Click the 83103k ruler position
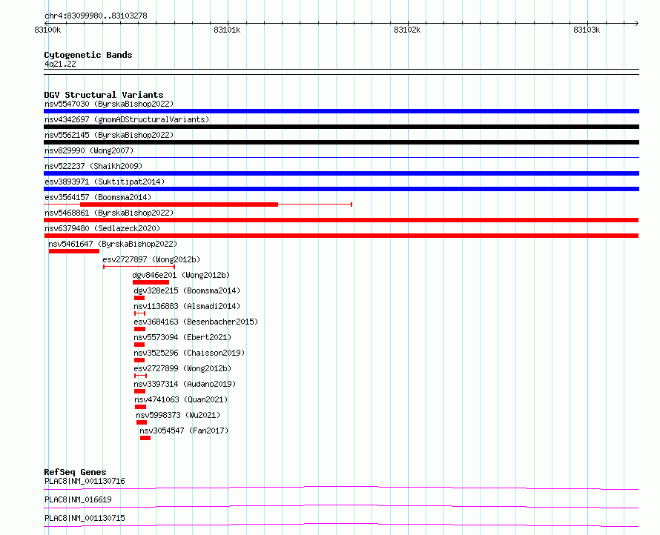The image size is (660, 535). pos(587,30)
